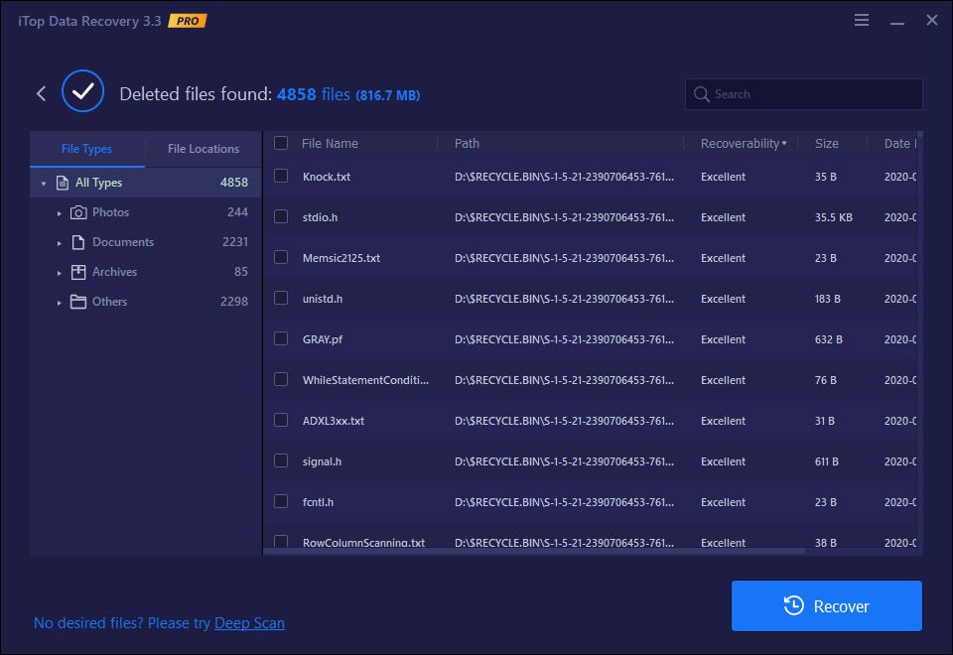953x655 pixels.
Task: Click the file name GRAY.pf
Action: (x=322, y=339)
